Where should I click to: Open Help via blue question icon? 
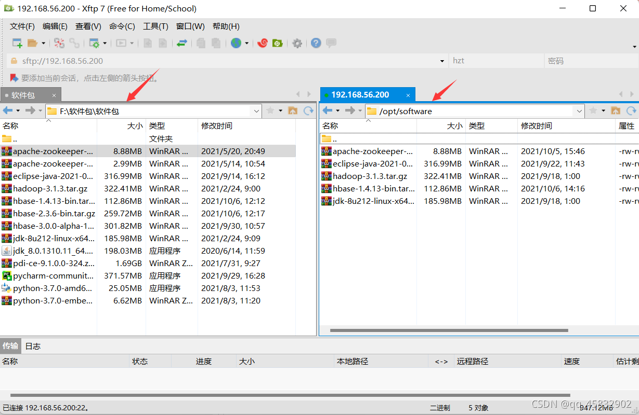(x=316, y=43)
